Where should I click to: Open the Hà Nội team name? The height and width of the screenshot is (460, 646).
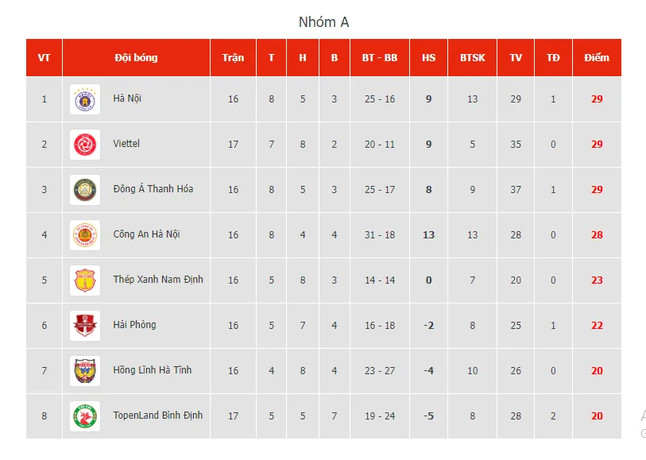tap(127, 99)
